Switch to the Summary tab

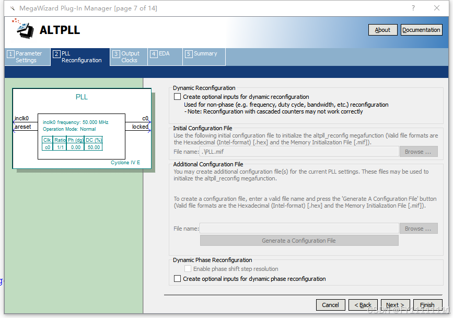(204, 57)
